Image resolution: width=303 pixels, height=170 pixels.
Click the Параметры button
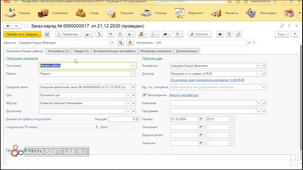[x=68, y=34]
